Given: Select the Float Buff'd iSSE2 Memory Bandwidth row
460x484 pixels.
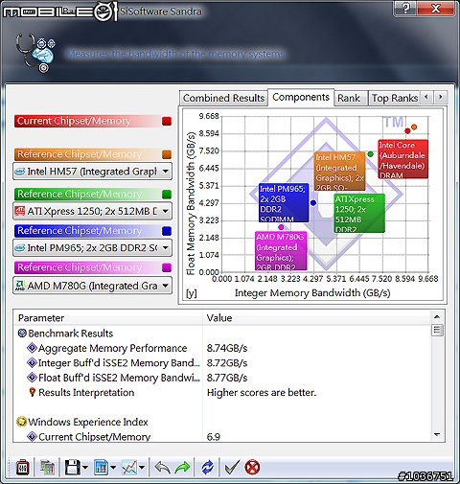Looking at the screenshot, I should [223, 378].
